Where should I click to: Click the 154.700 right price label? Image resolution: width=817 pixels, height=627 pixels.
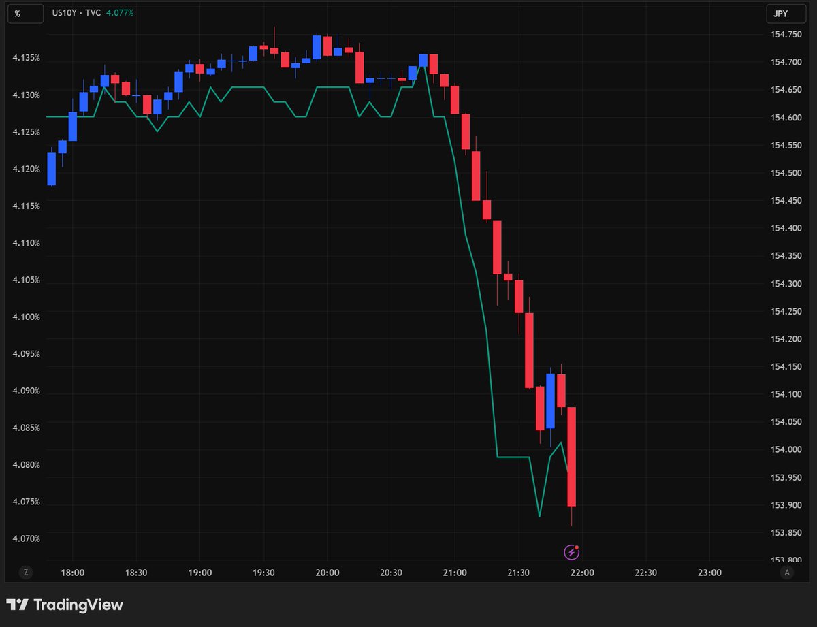(x=786, y=62)
